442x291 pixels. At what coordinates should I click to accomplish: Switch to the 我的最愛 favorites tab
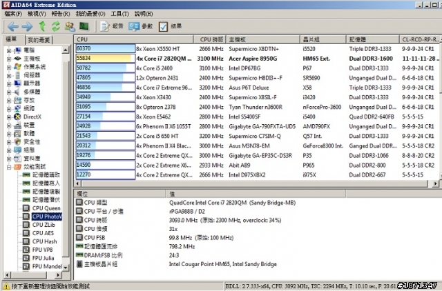point(39,40)
